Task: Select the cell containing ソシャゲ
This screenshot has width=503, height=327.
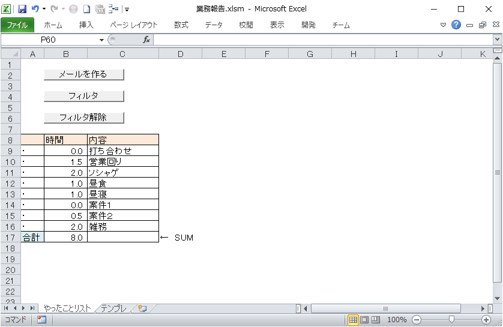Action: pos(123,172)
